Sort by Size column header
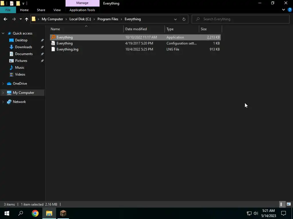This screenshot has height=219, width=293. pos(210,29)
